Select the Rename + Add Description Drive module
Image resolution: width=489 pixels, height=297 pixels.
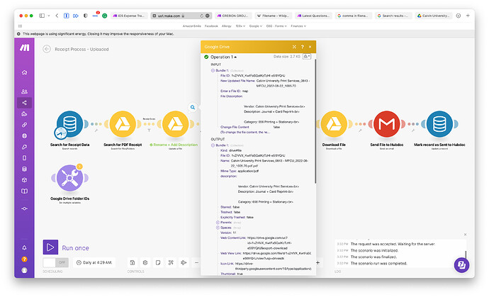point(175,124)
